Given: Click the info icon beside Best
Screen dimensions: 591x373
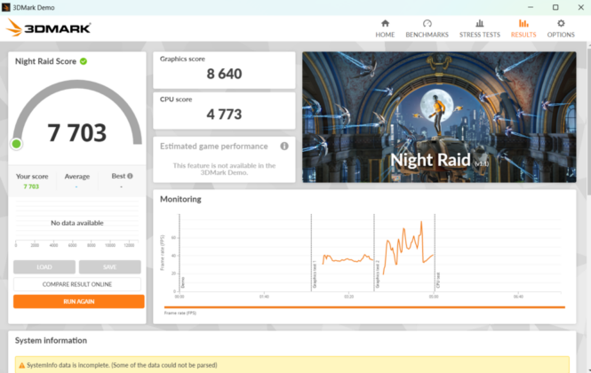Looking at the screenshot, I should click(130, 176).
